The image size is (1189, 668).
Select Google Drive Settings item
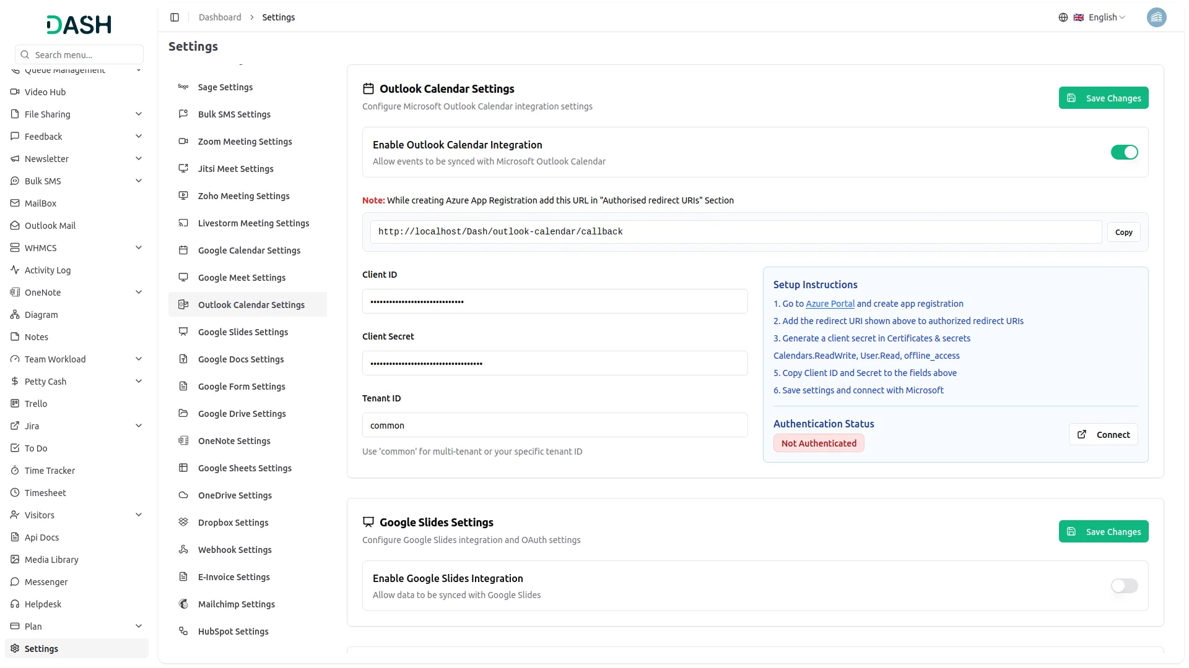point(248,414)
